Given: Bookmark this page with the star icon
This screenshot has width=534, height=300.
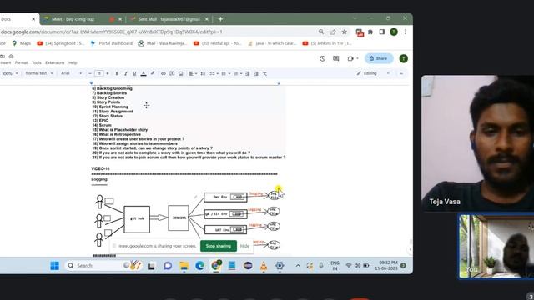Looking at the screenshot, I should [345, 32].
